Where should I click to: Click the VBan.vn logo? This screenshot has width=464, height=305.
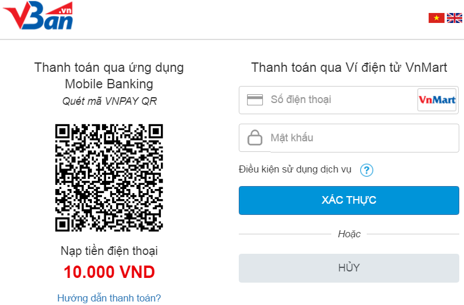pos(38,16)
